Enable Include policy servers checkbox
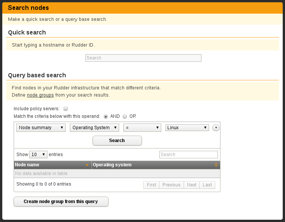The height and width of the screenshot is (222, 285). 65,109
